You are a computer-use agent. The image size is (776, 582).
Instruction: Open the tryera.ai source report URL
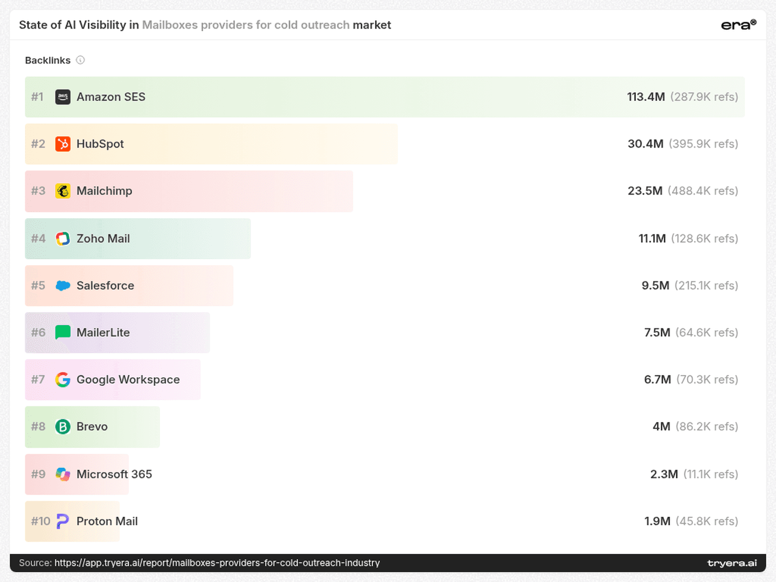pyautogui.click(x=217, y=563)
